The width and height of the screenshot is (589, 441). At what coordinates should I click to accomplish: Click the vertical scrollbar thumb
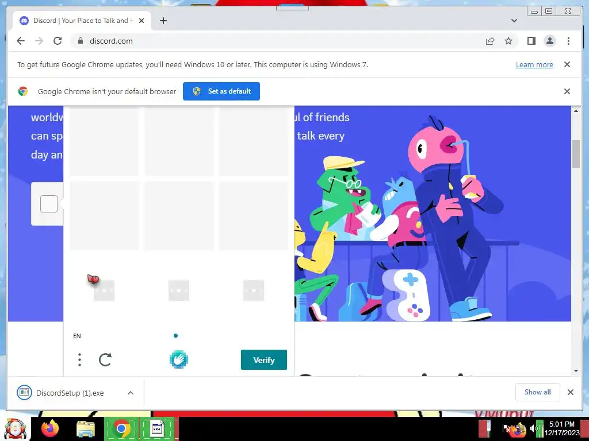coord(576,154)
